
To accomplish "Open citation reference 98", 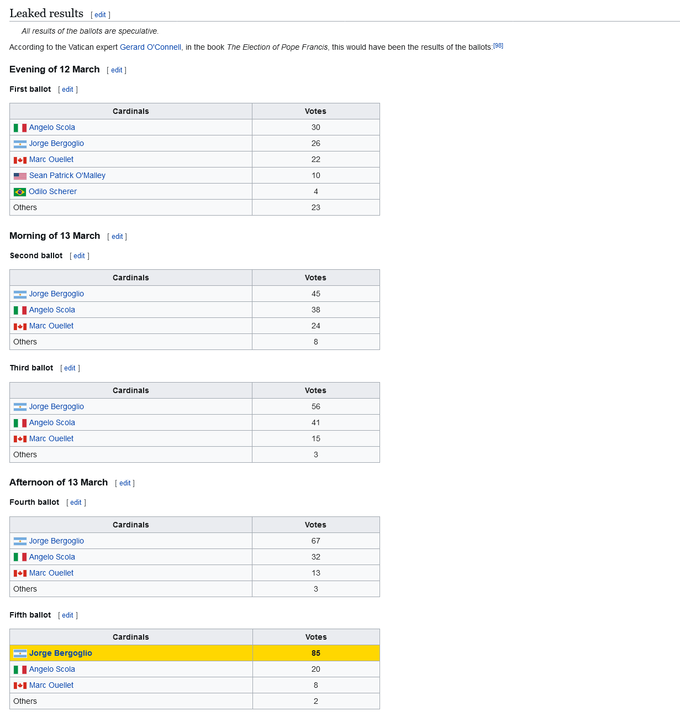I will pyautogui.click(x=498, y=46).
